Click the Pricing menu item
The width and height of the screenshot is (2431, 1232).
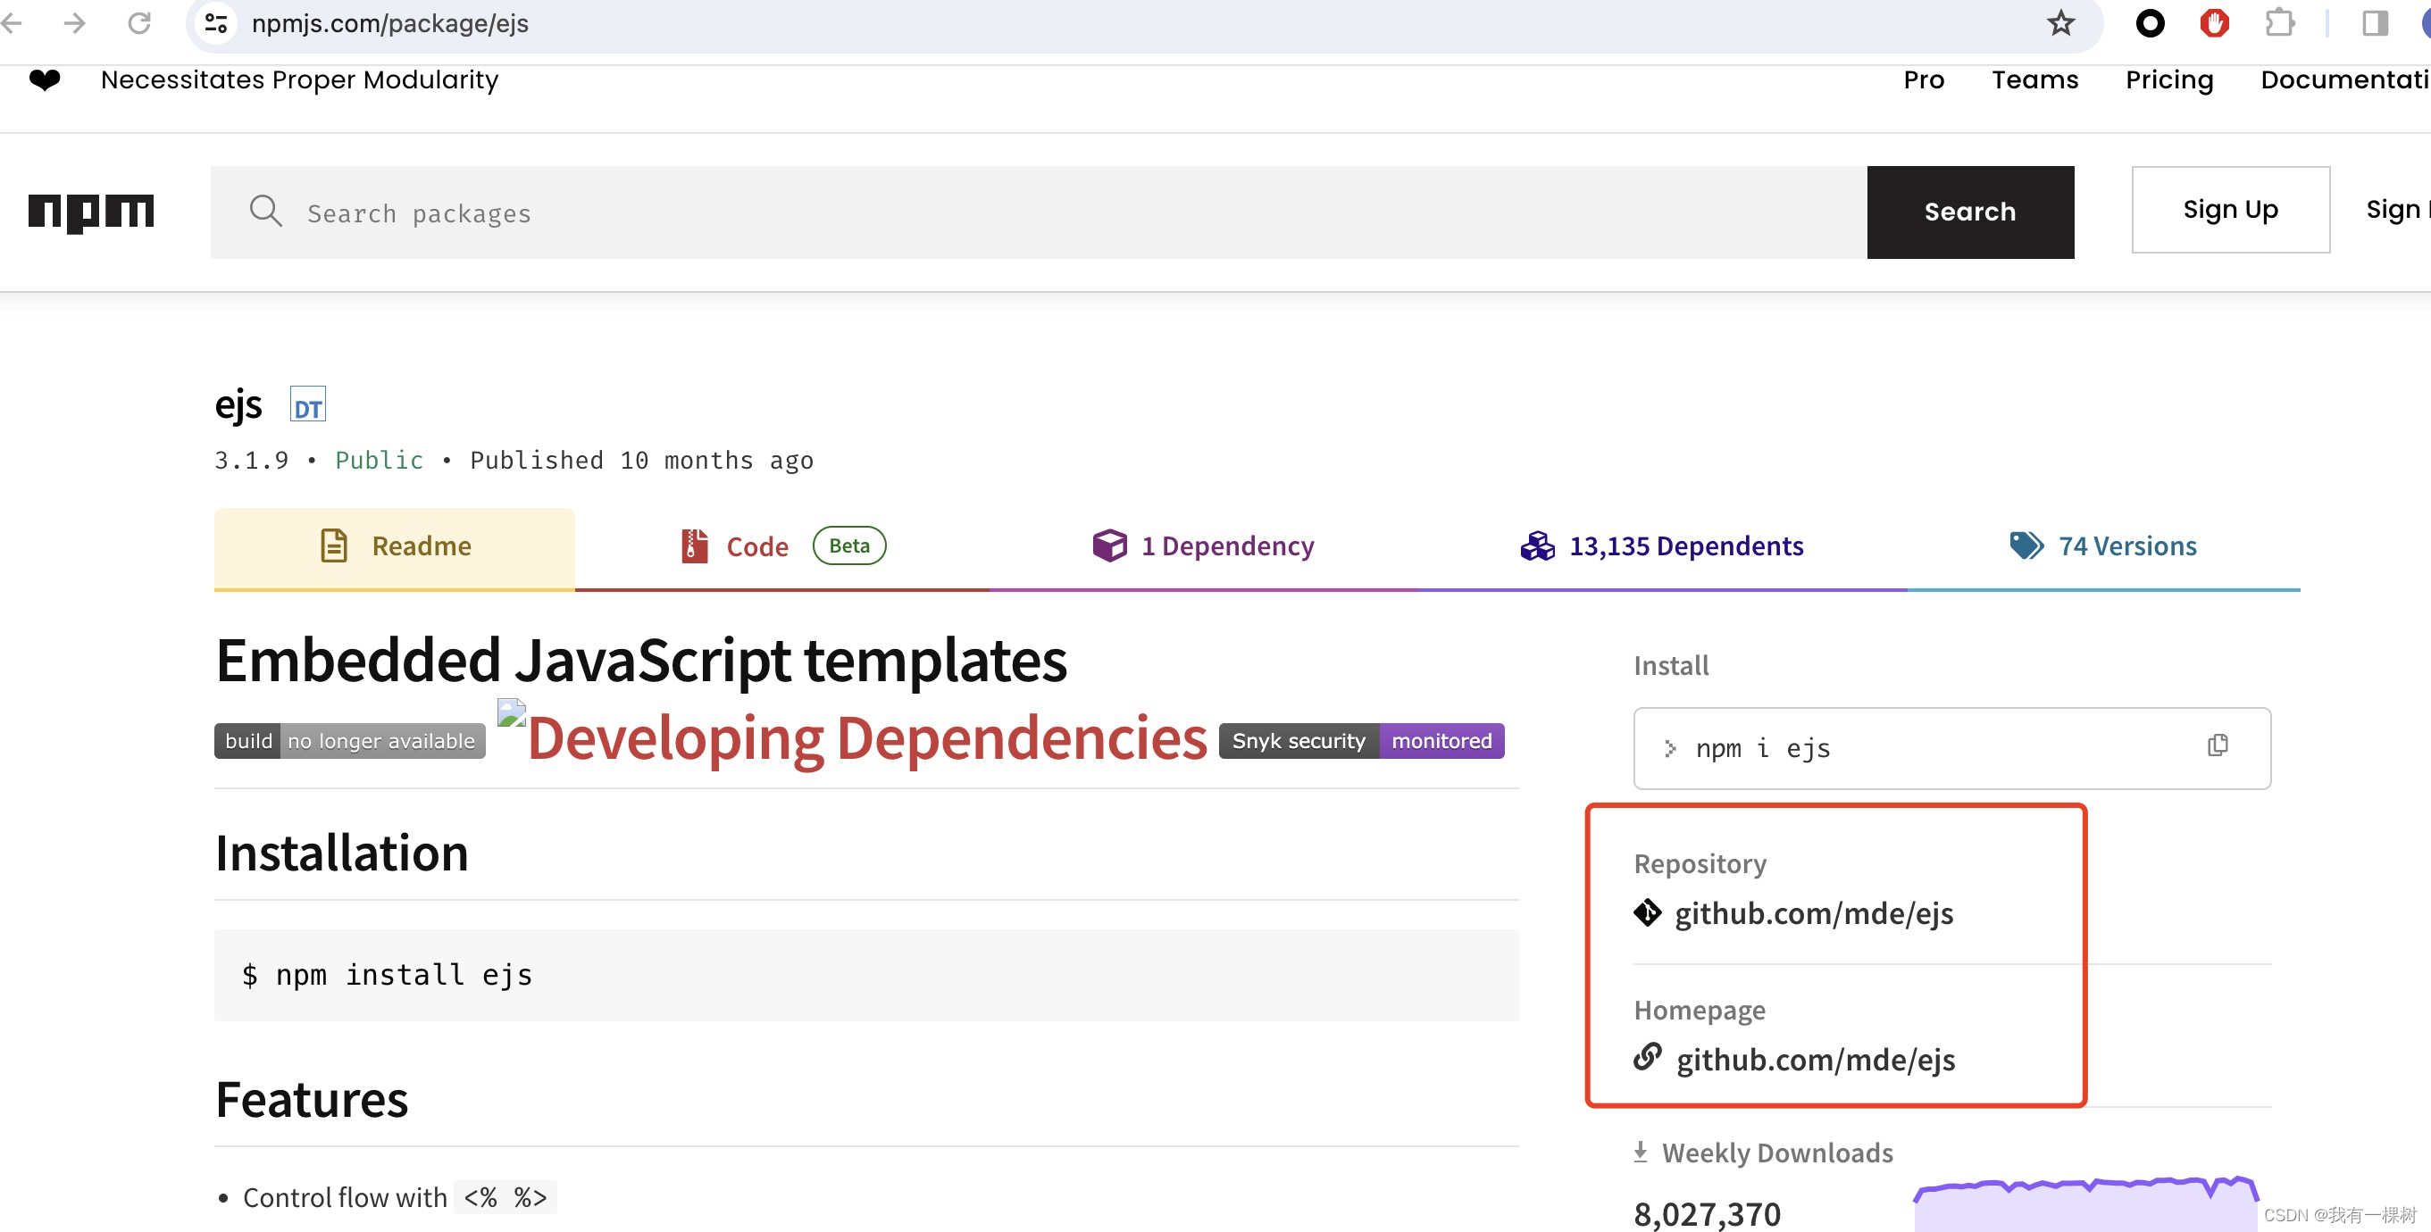point(2168,80)
